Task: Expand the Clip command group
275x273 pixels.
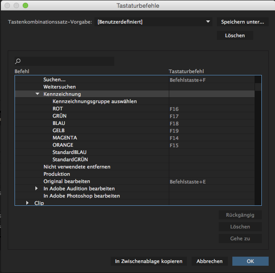Action: click(28, 203)
